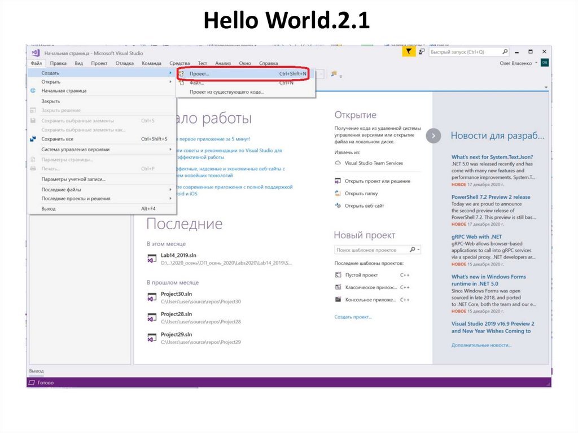The width and height of the screenshot is (578, 433).
Task: Click the Project29.sln file name
Action: (x=176, y=335)
